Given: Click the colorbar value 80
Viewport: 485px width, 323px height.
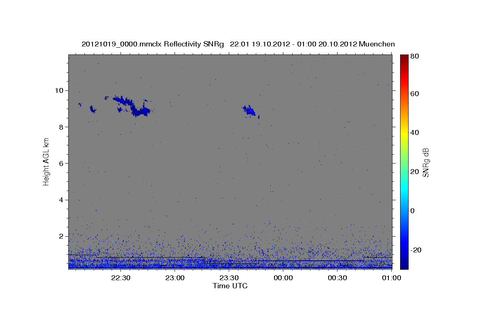Looking at the screenshot, I should (x=414, y=57).
